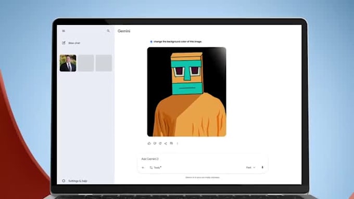Click the Gemini mistakes disclaimer text
354x199 pixels.
pos(203,178)
